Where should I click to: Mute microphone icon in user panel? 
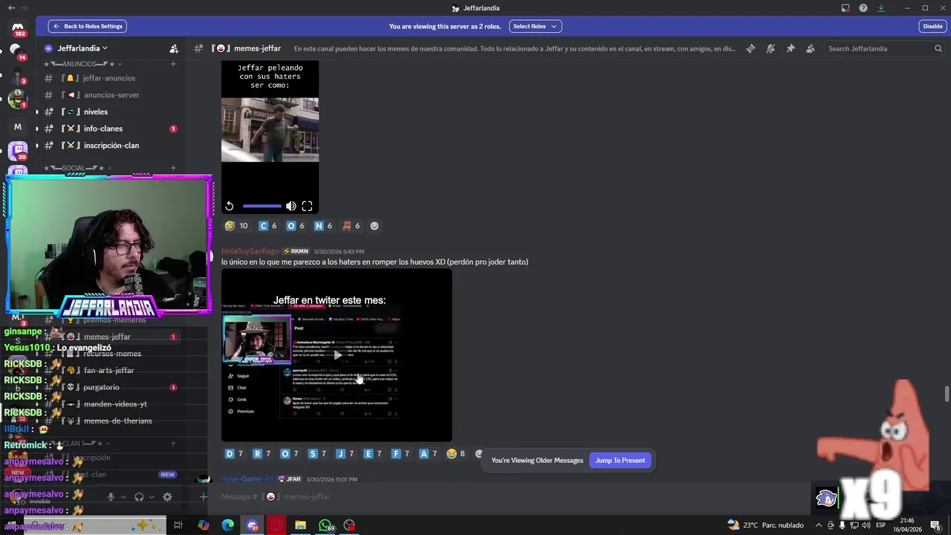111,497
